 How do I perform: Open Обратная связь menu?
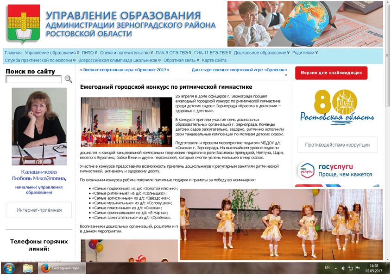[x=181, y=60]
